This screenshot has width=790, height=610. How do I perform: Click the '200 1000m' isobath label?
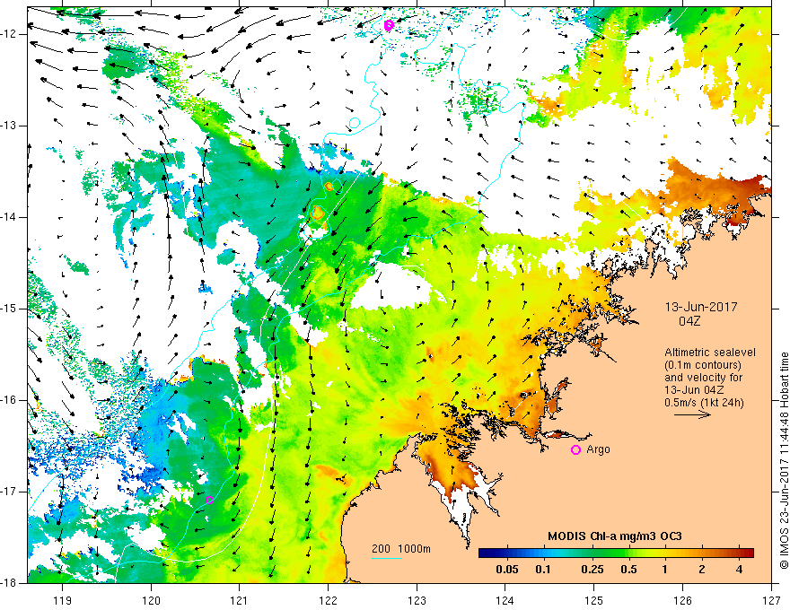(401, 549)
